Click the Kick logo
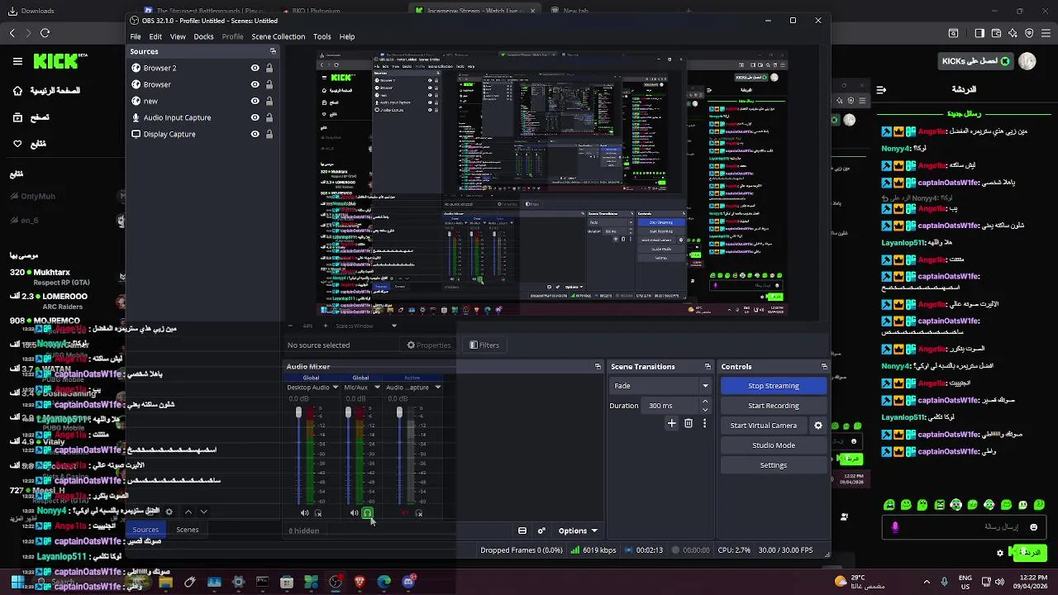The image size is (1058, 595). tap(60, 61)
